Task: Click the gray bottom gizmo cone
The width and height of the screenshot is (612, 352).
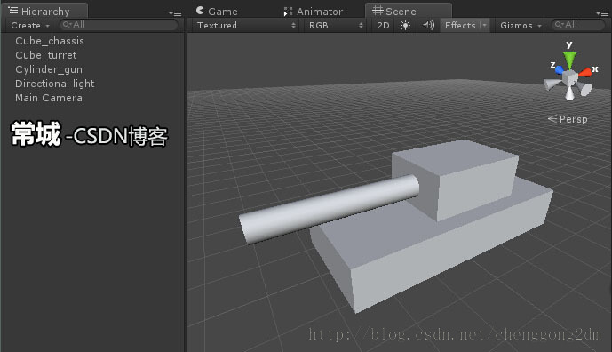Action: click(570, 93)
